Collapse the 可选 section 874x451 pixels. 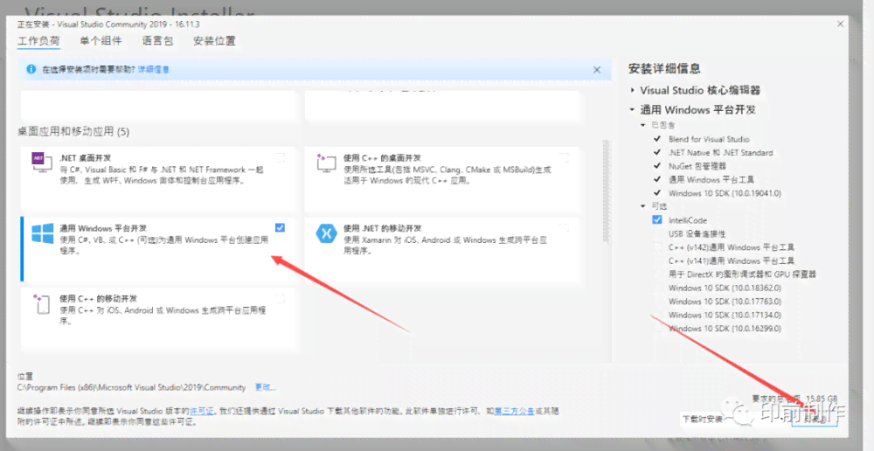(x=642, y=206)
